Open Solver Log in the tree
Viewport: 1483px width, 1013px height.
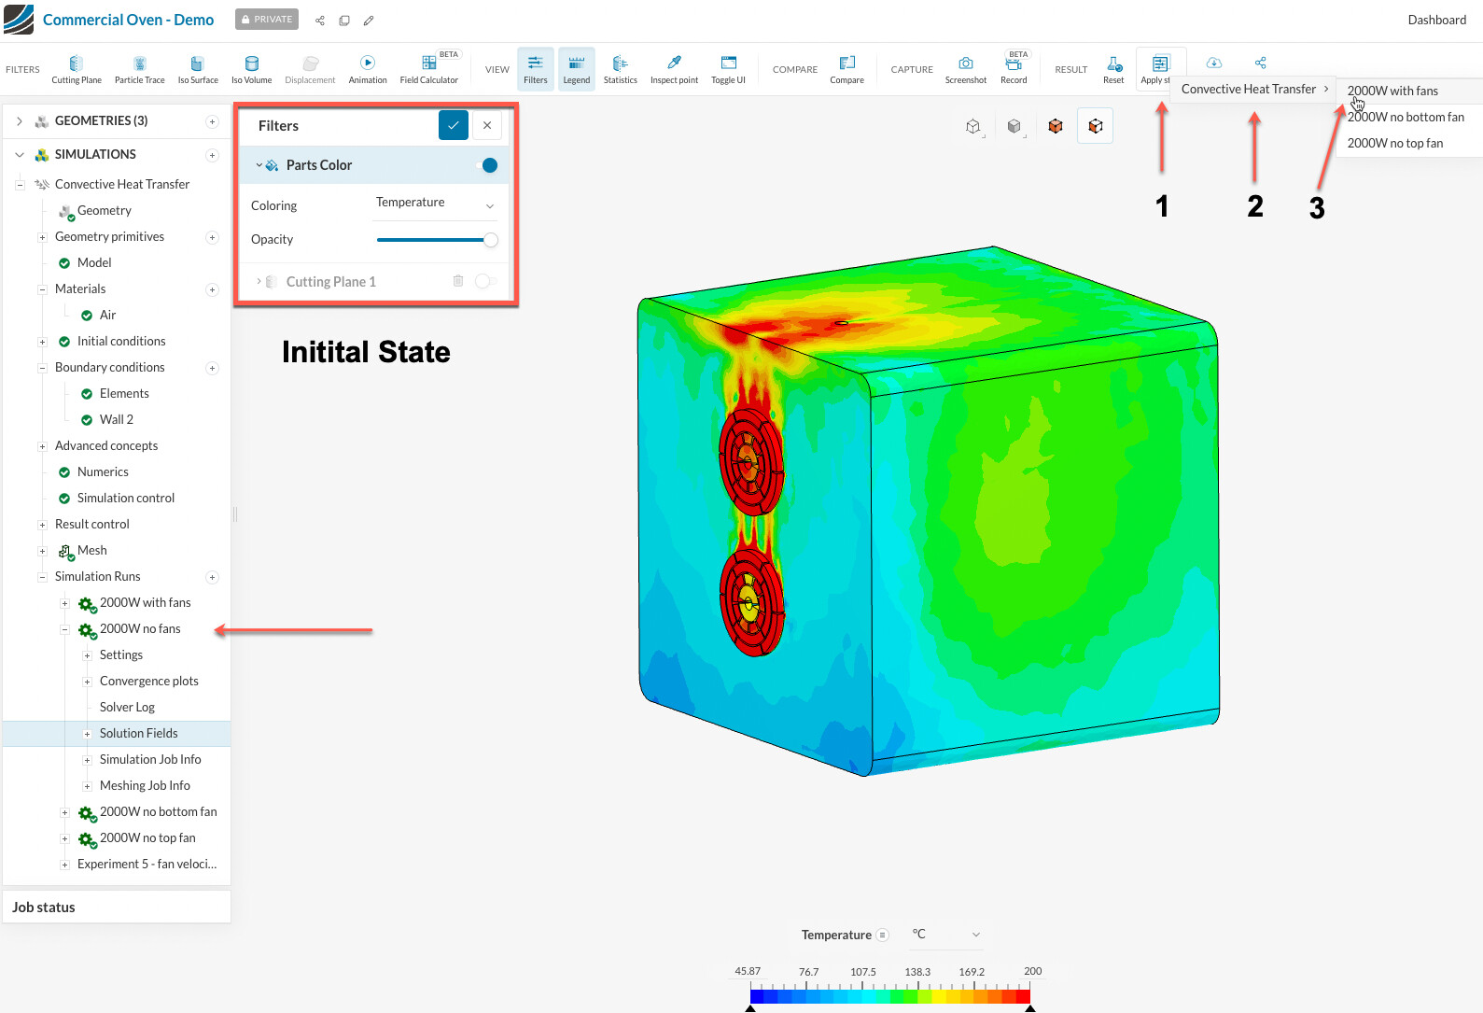(x=127, y=708)
